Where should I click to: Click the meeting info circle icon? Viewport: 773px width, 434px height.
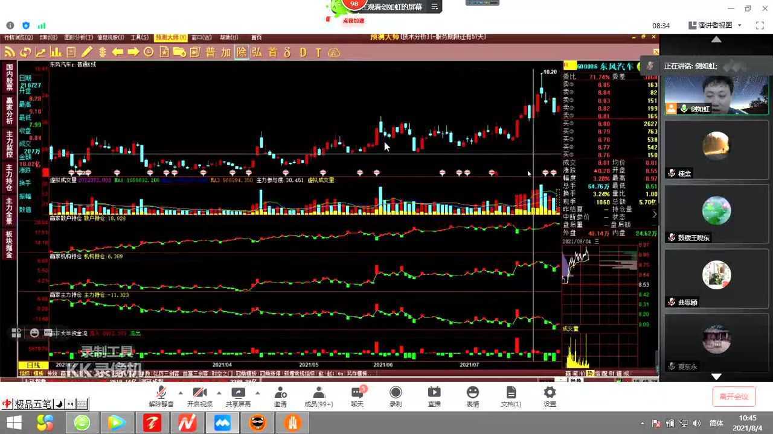[x=10, y=25]
